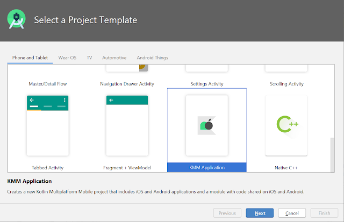Screen dimensions: 344x222
Task: Click back arrow in Fragment + ViewModel preview
Action: tap(111, 100)
